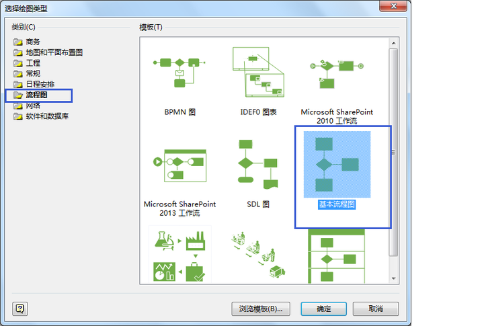Cancel the dialog with 取消

(x=376, y=309)
